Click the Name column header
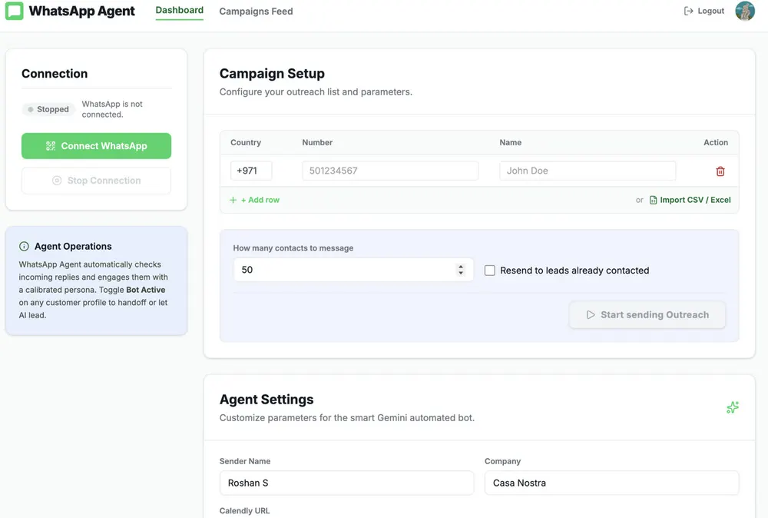The image size is (768, 518). pyautogui.click(x=511, y=143)
